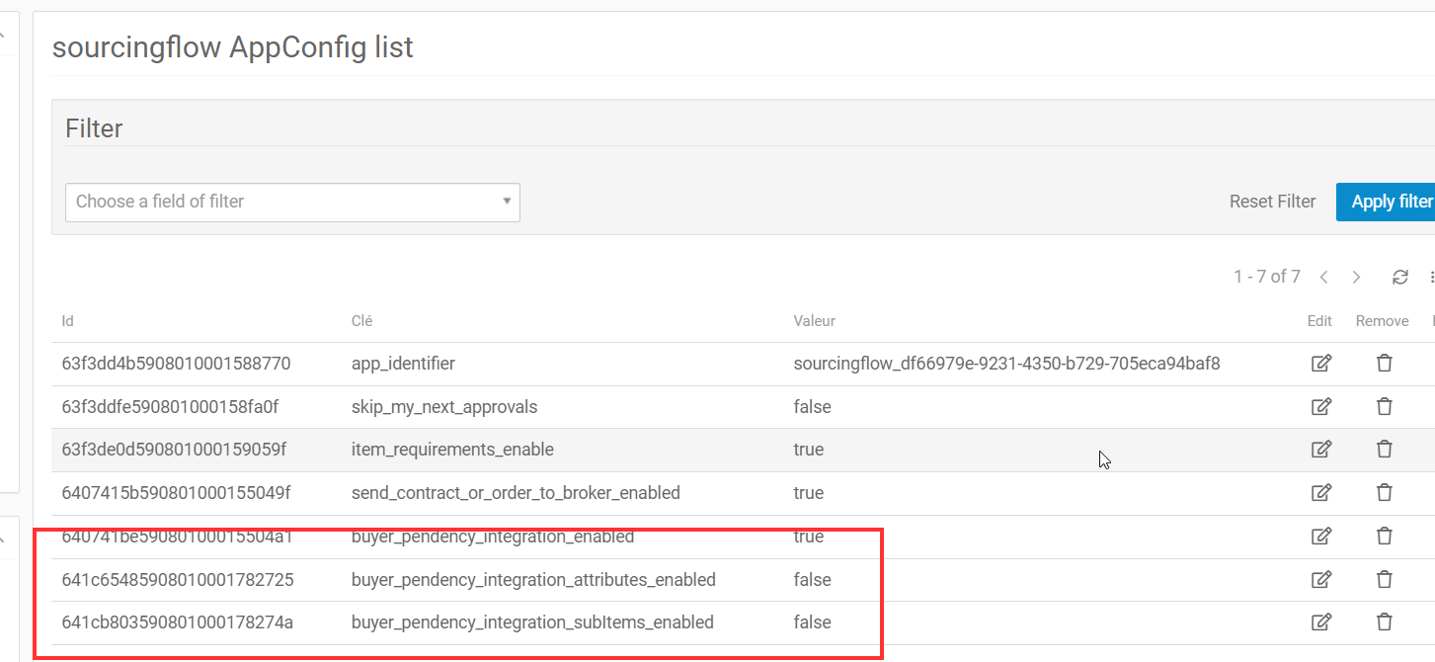Screen dimensions: 1435x662
Task: Open the three-dot options menu
Action: [1431, 277]
